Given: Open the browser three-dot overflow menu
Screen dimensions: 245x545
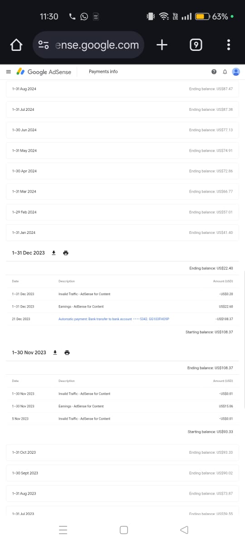Looking at the screenshot, I should point(229,45).
